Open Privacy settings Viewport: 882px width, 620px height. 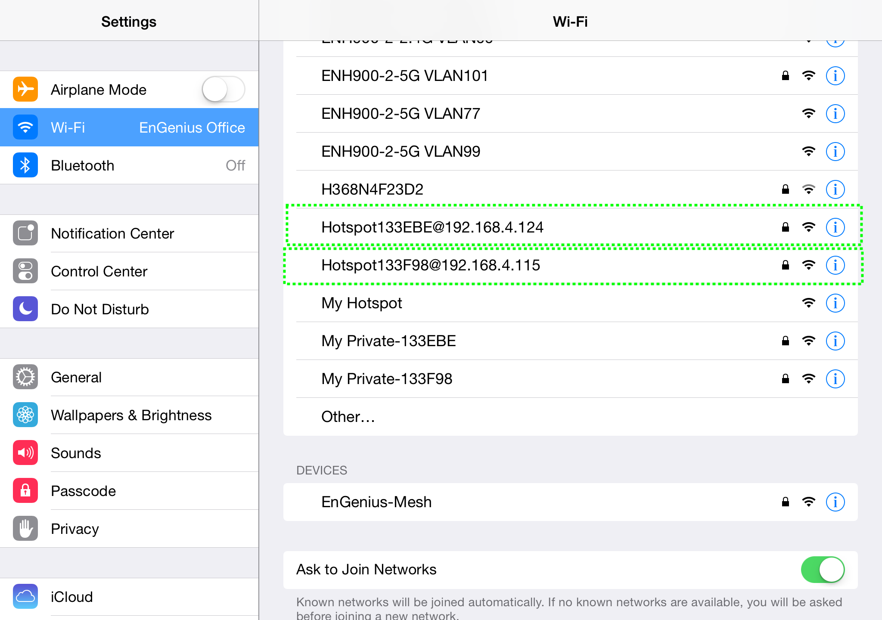[129, 529]
